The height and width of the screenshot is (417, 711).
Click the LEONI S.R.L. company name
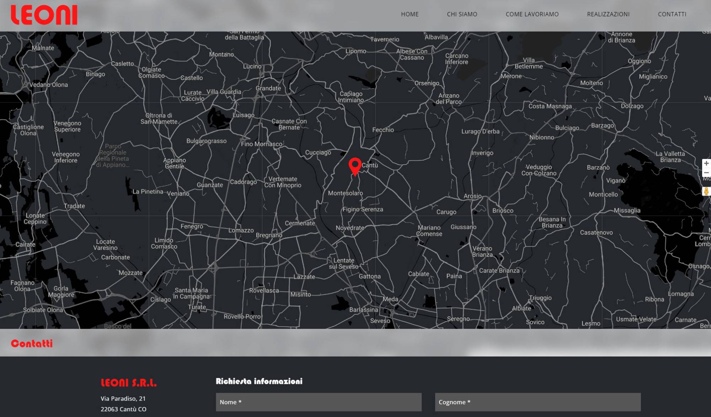128,383
